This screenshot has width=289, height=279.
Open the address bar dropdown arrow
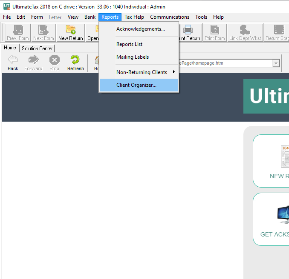click(276, 63)
